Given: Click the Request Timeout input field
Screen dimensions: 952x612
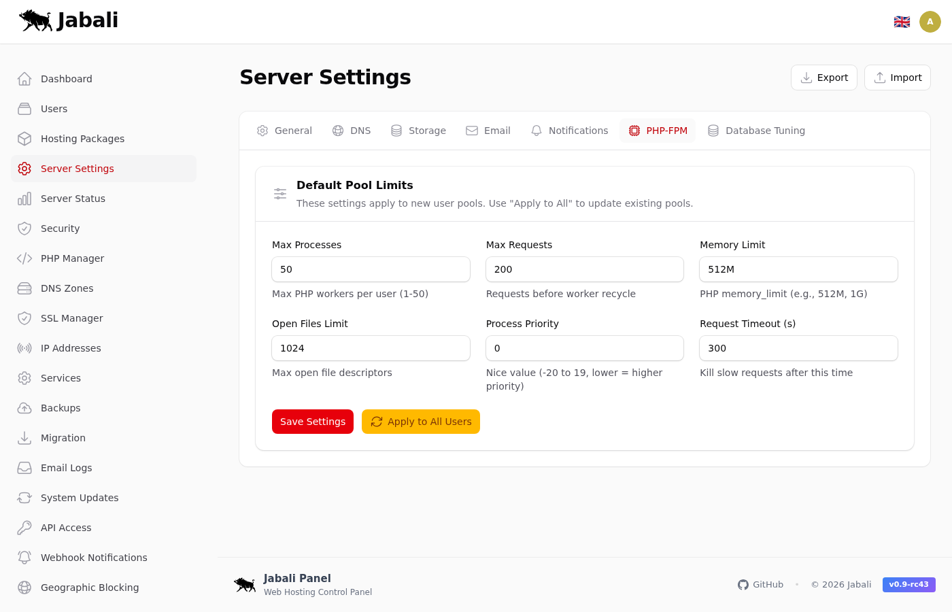Looking at the screenshot, I should pos(798,348).
